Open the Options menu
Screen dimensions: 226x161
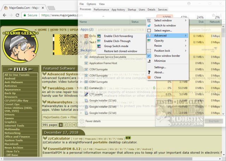pyautogui.click(x=91, y=4)
